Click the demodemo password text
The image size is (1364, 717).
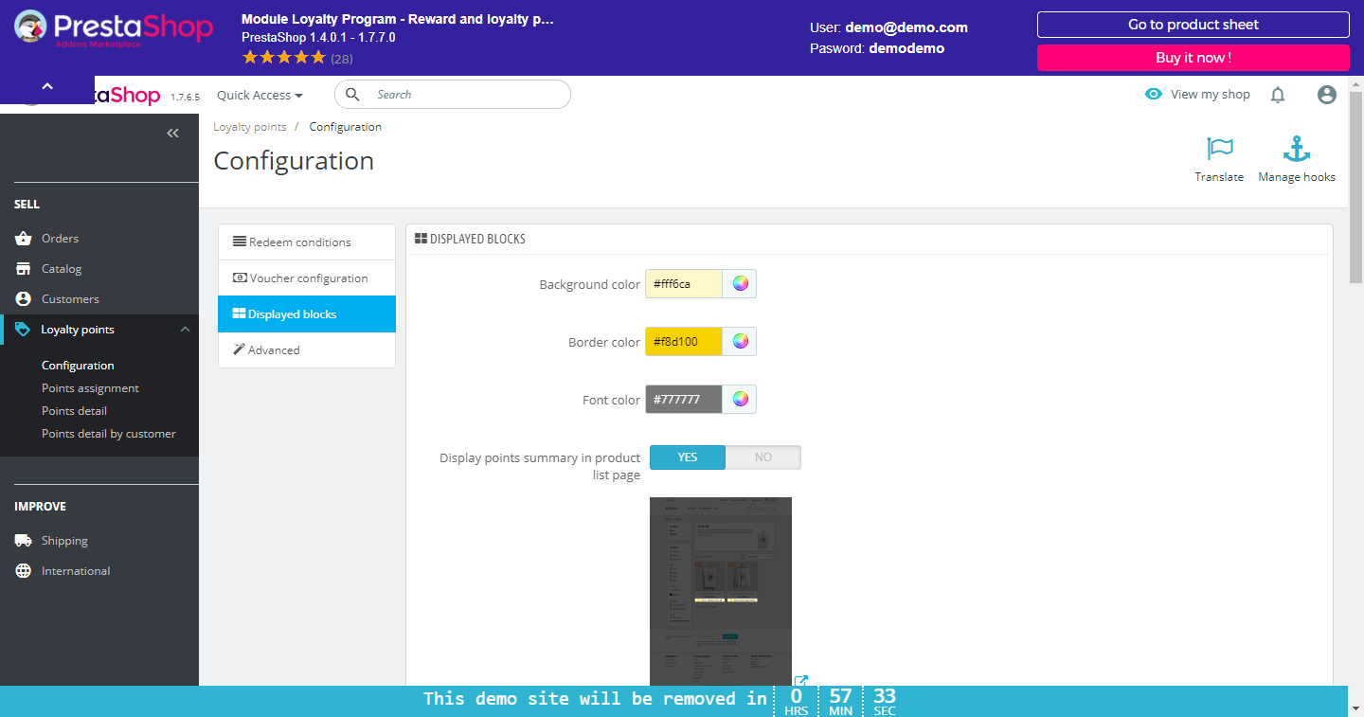coord(906,48)
